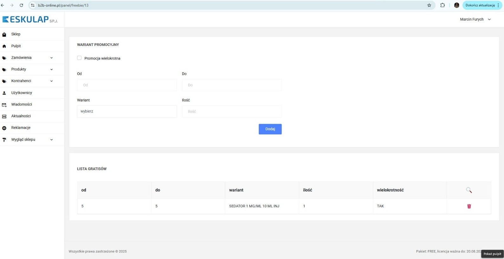Viewport: 504px width, 259px height.
Task: Delete the SEDATOR gratis row with trash icon
Action: (469, 206)
